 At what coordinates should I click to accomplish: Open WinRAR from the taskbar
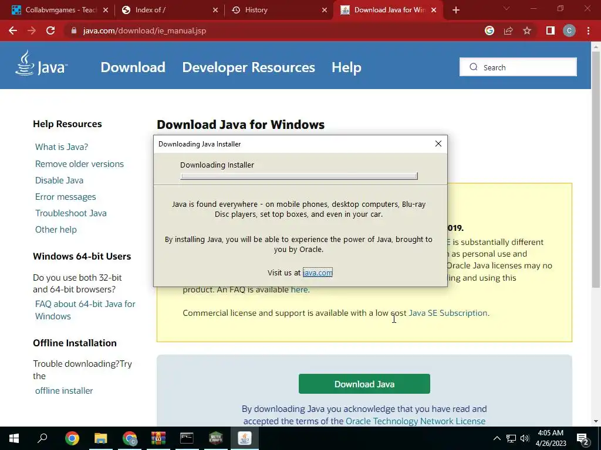tap(158, 438)
